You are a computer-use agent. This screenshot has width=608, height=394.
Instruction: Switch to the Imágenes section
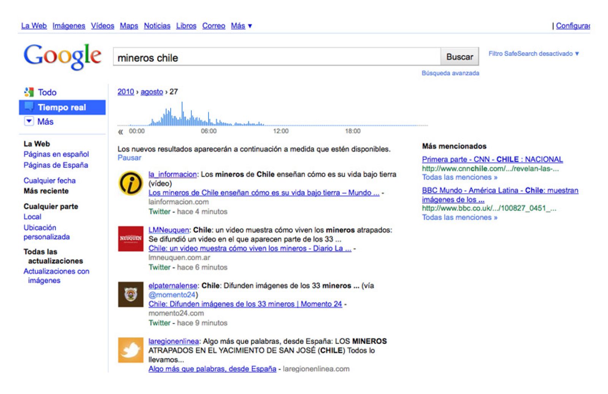(x=69, y=26)
